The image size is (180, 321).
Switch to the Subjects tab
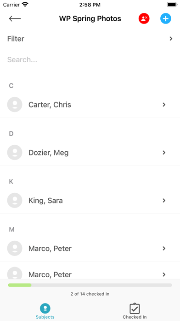coord(45,311)
